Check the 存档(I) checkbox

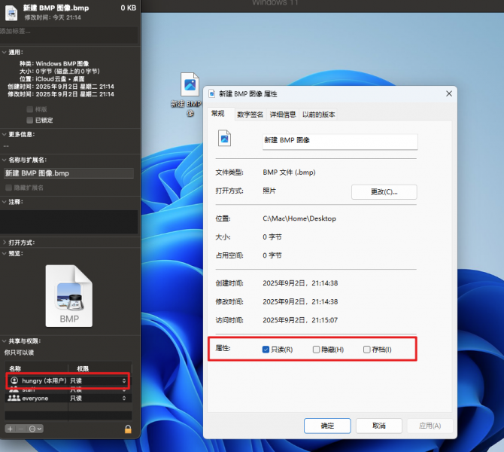click(367, 350)
